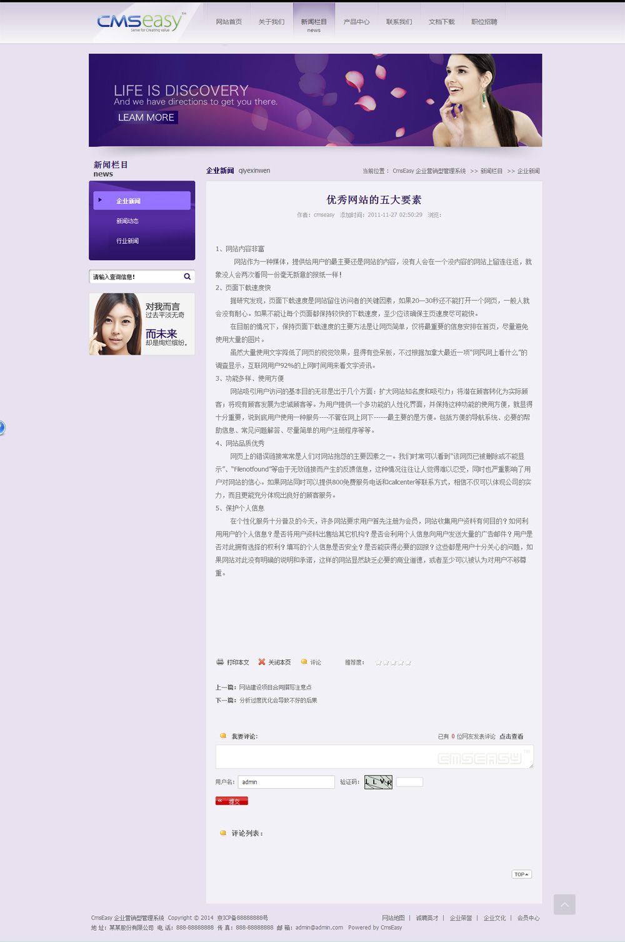Click the arrow icon beside 企业新闻

click(100, 200)
